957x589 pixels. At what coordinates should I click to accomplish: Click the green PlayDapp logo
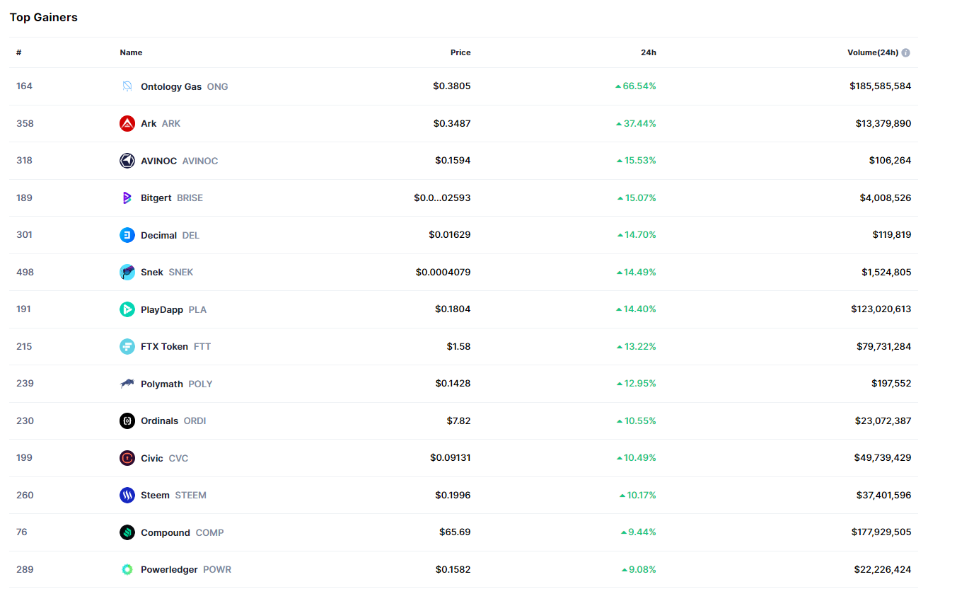tap(127, 309)
